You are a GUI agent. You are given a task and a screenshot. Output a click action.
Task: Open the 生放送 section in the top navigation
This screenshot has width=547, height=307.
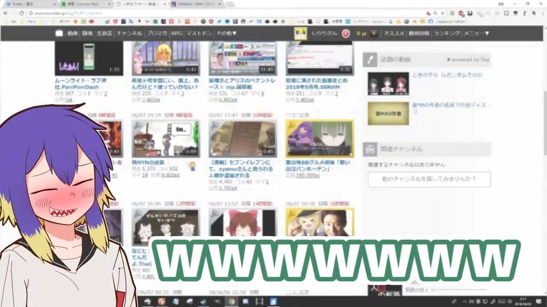pyautogui.click(x=104, y=33)
